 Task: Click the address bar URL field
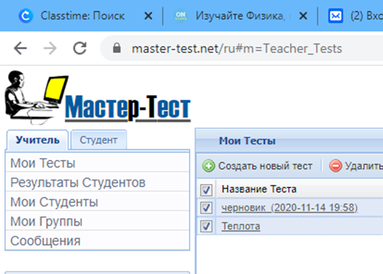(x=237, y=48)
